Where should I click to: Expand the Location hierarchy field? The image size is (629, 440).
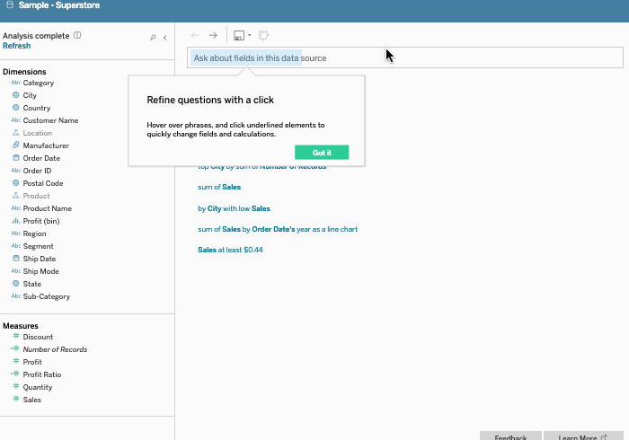click(37, 133)
